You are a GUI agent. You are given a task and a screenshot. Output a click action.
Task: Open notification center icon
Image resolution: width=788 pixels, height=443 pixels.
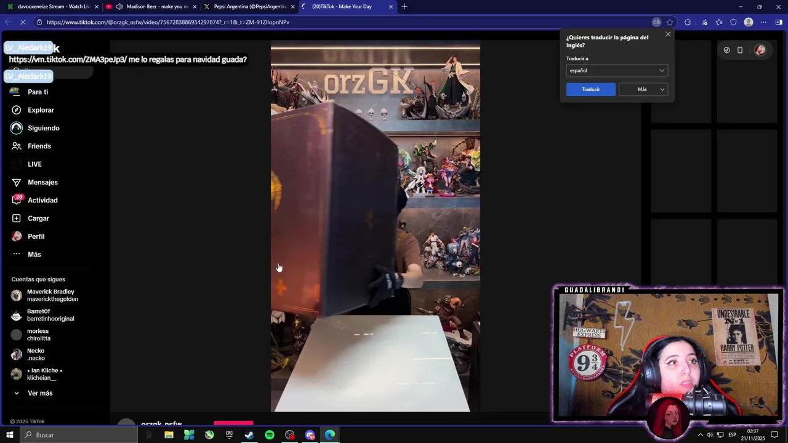click(774, 435)
